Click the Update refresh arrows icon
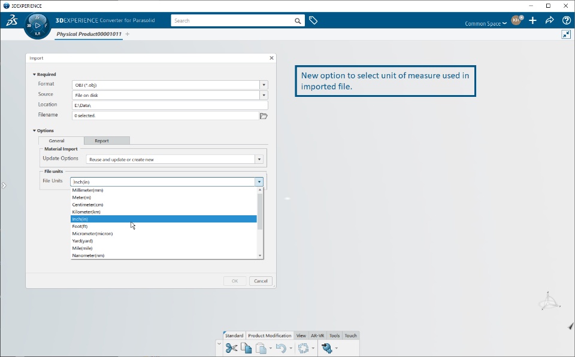This screenshot has height=357, width=575. (303, 348)
